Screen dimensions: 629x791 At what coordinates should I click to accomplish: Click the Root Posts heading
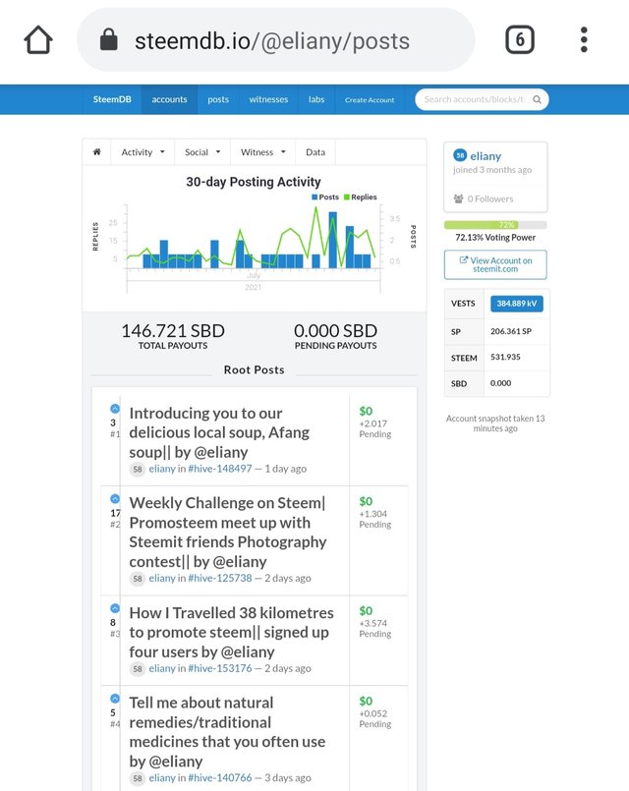click(255, 369)
